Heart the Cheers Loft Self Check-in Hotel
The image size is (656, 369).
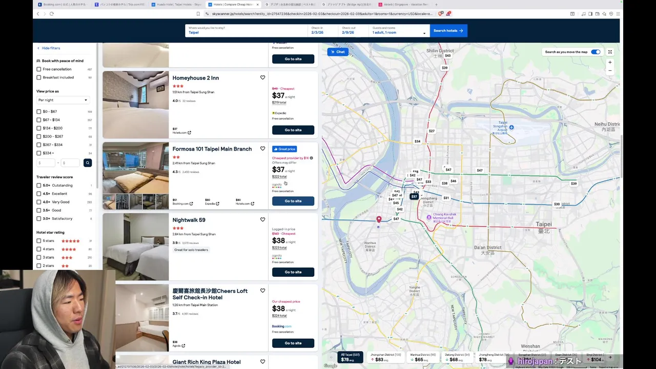262,291
